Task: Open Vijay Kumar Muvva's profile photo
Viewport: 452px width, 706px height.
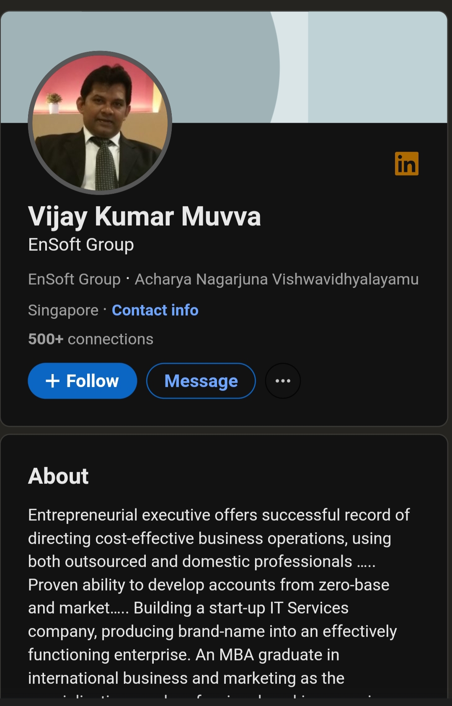Action: 100,123
